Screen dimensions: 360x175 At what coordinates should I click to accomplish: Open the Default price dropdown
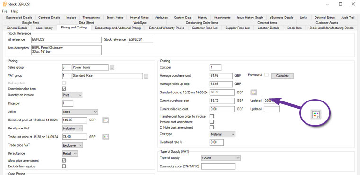coord(70,153)
